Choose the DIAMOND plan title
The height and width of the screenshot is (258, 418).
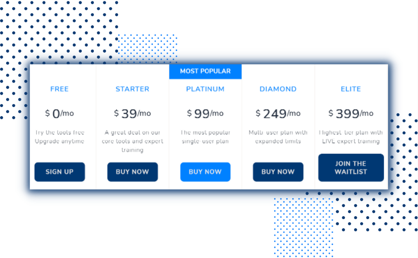[x=278, y=89]
